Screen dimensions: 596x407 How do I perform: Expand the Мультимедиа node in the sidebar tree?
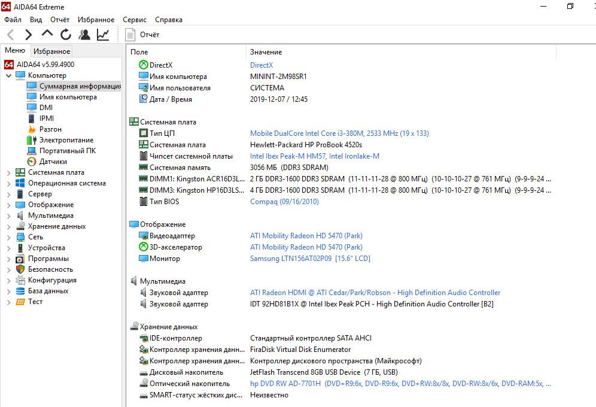(9, 216)
